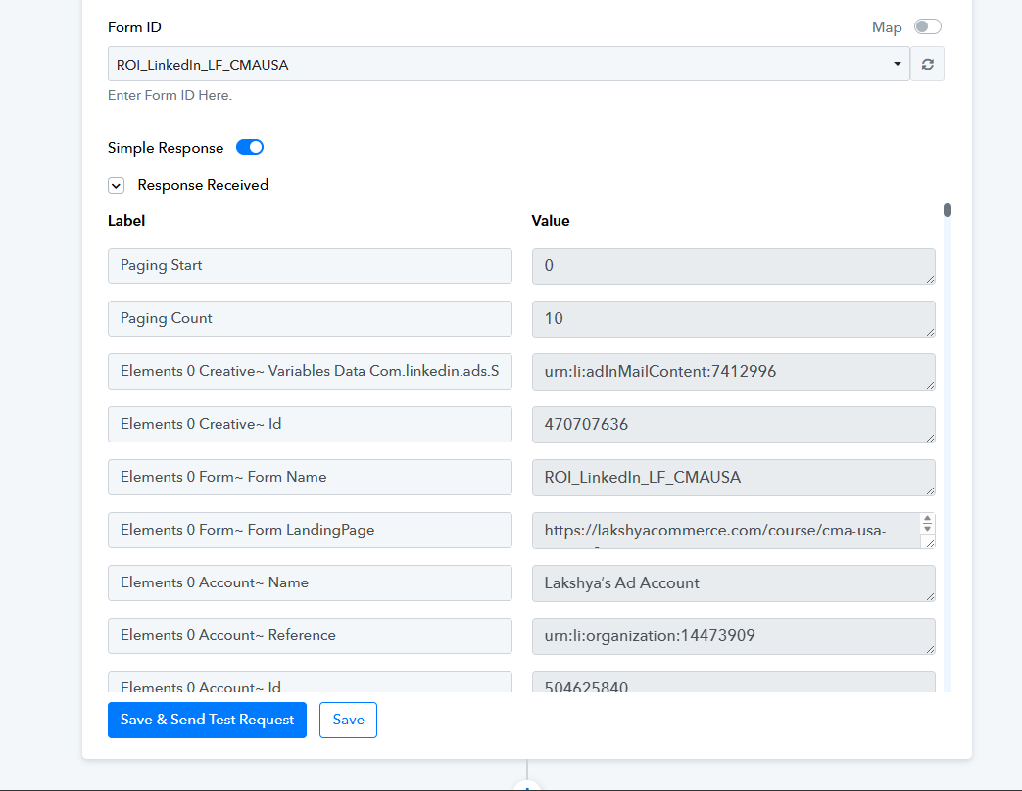
Task: Step the landing page value scroll arrows
Action: (x=927, y=523)
